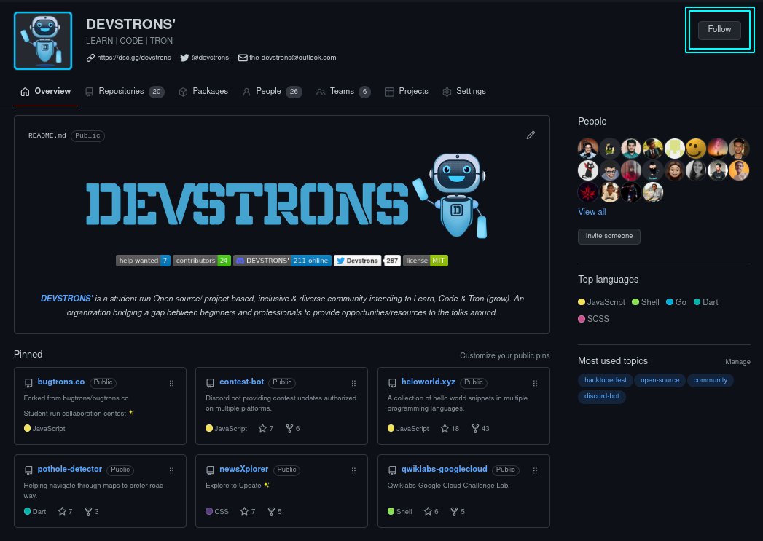
Task: Click 'Forked from bugtrons/bugtrons.co' text
Action: (76, 398)
